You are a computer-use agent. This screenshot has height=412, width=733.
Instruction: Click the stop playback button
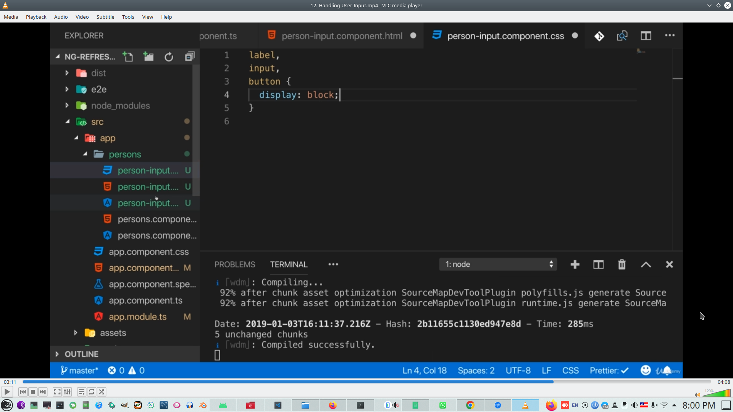pyautogui.click(x=33, y=392)
